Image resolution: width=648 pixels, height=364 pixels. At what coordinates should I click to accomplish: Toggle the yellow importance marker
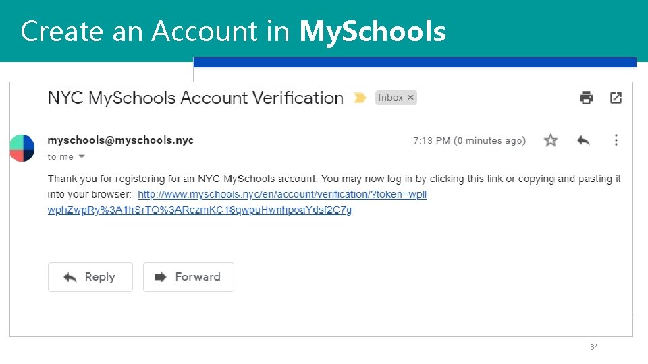tap(360, 98)
